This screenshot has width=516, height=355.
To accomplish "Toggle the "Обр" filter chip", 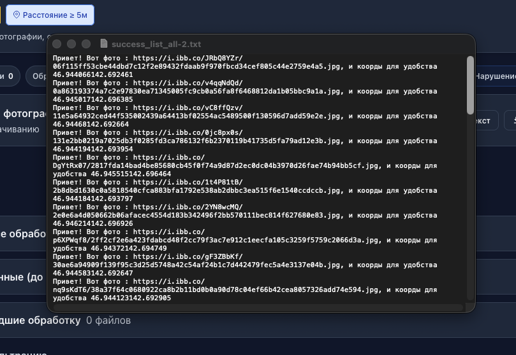I will 37,76.
